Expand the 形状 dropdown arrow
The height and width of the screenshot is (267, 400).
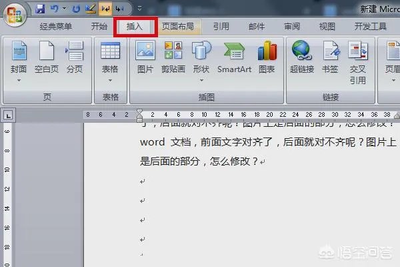[201, 81]
